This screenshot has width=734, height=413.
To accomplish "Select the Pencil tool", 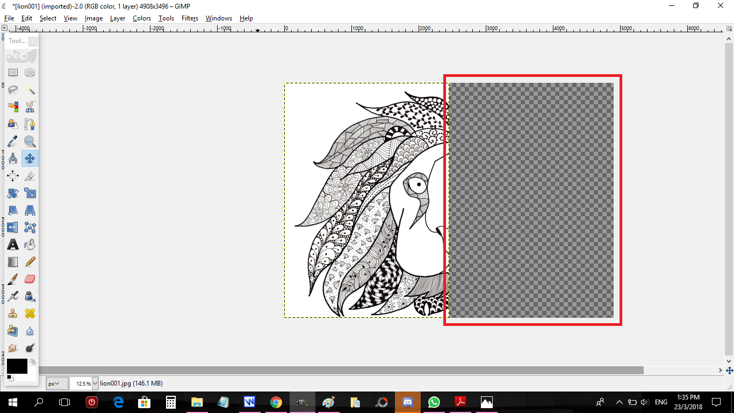I will click(x=30, y=262).
